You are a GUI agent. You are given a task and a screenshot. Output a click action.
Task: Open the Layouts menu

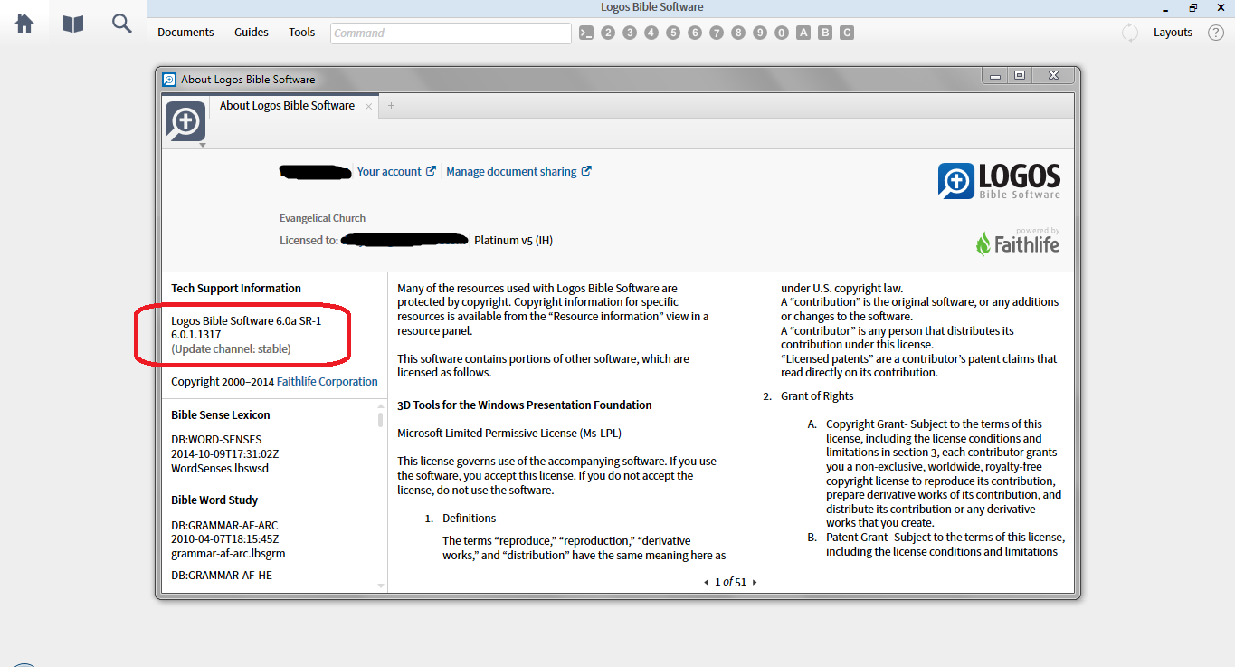coord(1173,33)
